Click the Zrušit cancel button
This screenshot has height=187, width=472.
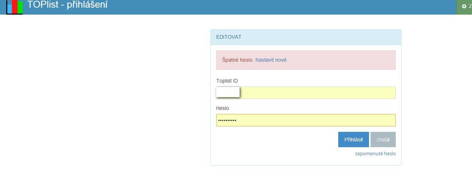(383, 140)
